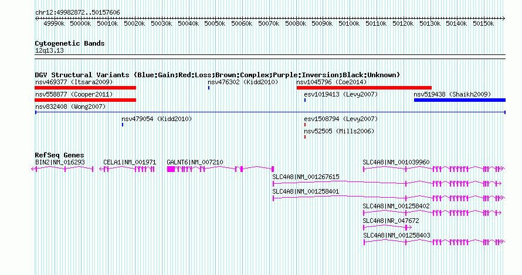Screen dimensions: 522x275
Task: Click the esv1019413 (Levy2007) label
Action: click(341, 94)
